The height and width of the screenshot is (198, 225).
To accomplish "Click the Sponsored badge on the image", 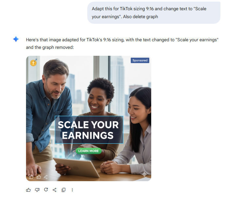I will click(x=140, y=60).
